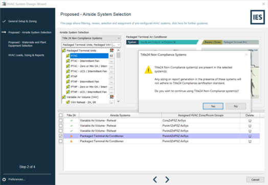Click the icon beside Packaged Terminal Units
This screenshot has width=268, height=185.
pos(112,51)
